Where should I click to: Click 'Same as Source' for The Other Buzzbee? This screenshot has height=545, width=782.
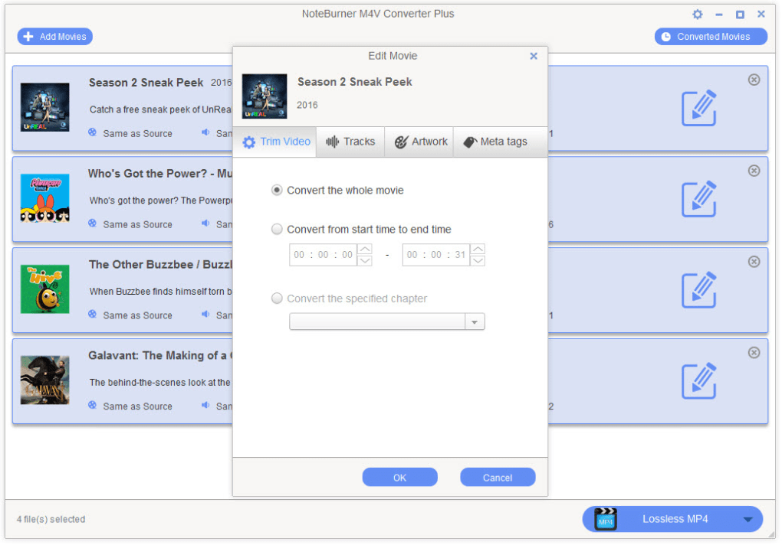pyautogui.click(x=138, y=315)
